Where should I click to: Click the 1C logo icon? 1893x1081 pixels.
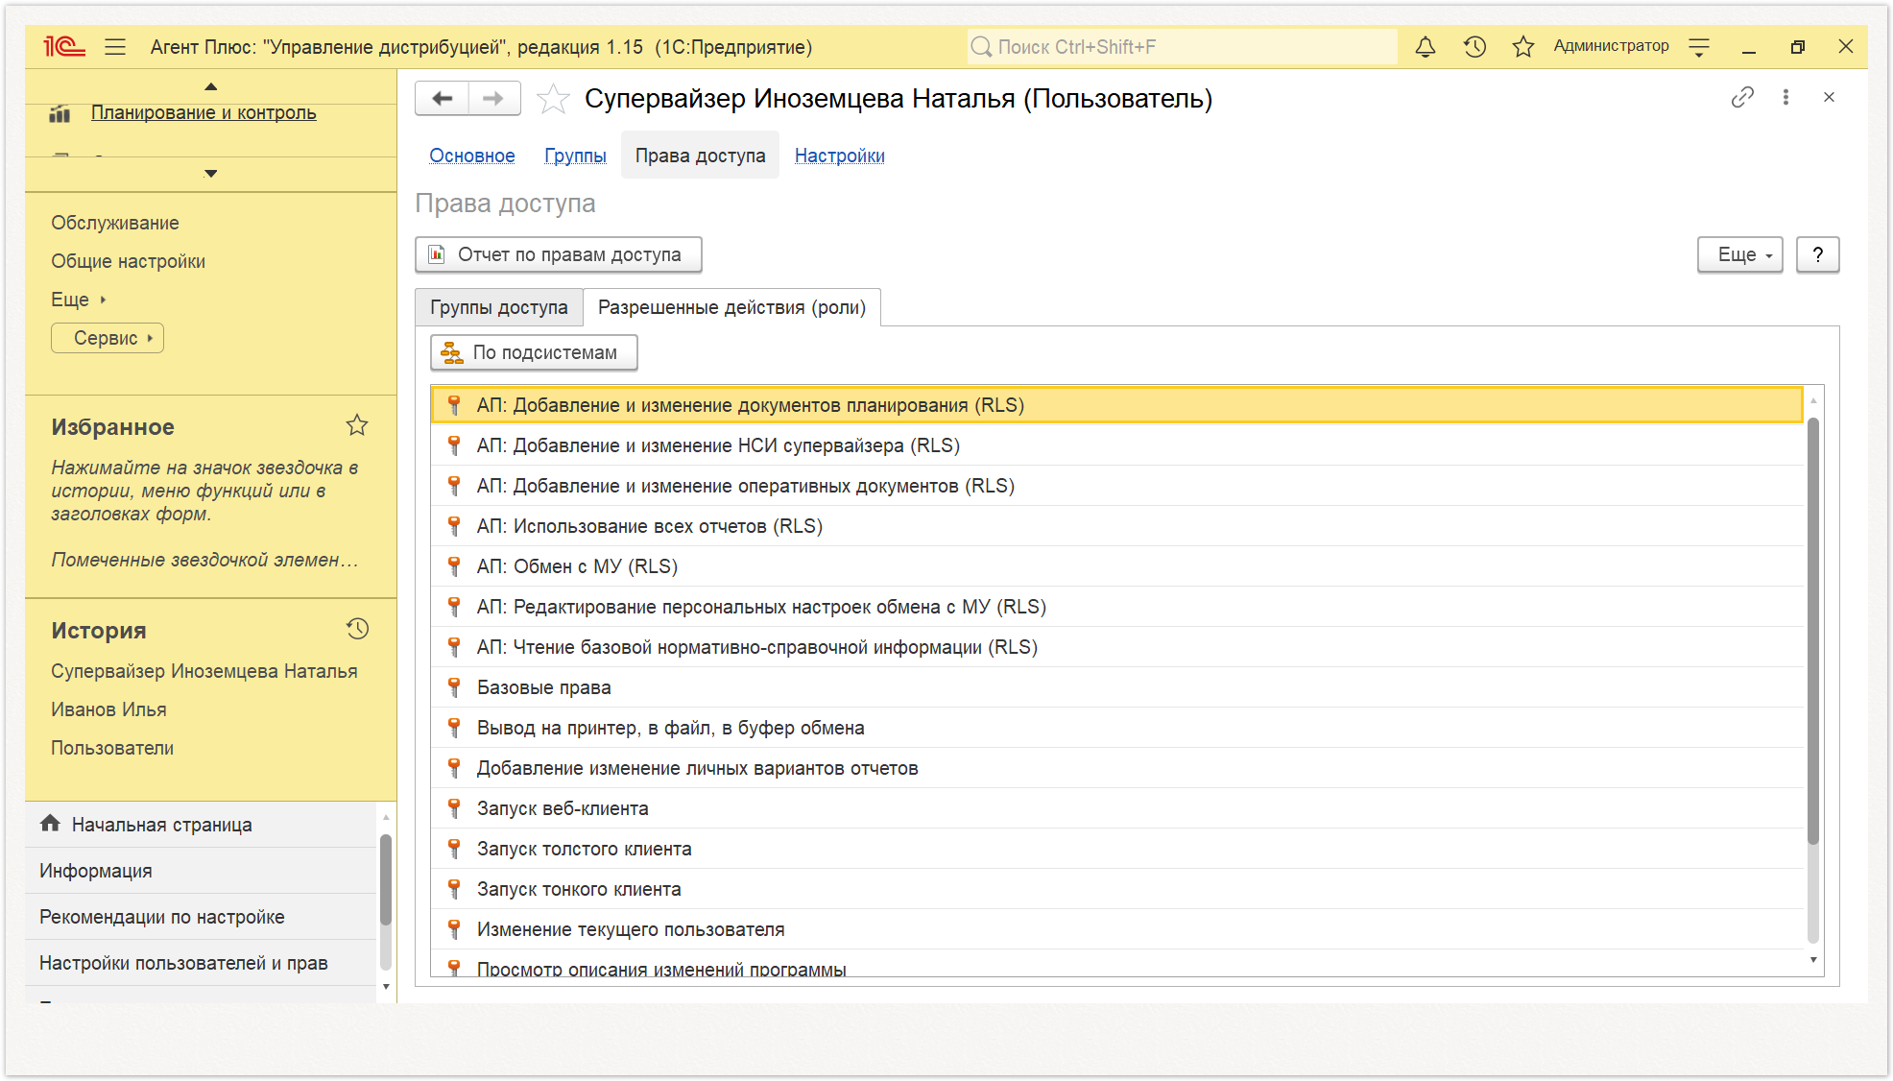point(64,46)
